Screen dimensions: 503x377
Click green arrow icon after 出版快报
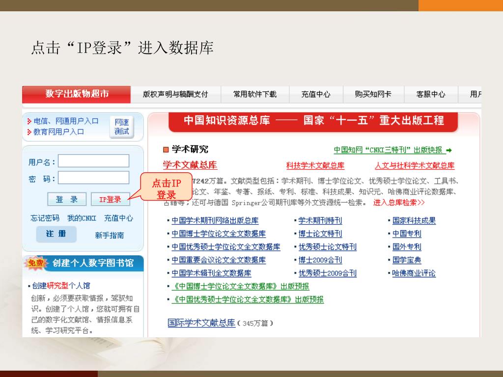coord(449,150)
